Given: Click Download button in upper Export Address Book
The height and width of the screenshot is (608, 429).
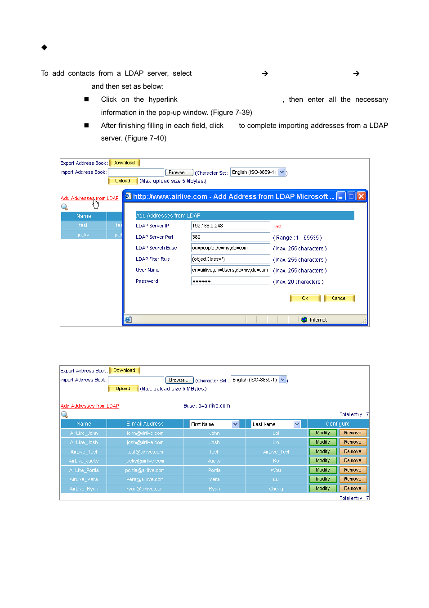Looking at the screenshot, I should [125, 163].
